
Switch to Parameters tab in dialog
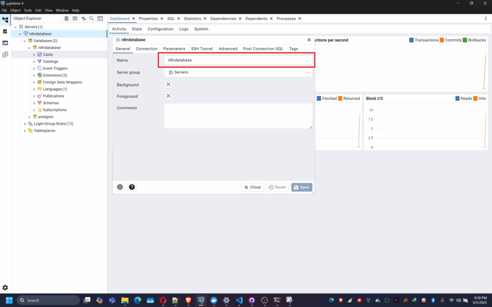(174, 48)
